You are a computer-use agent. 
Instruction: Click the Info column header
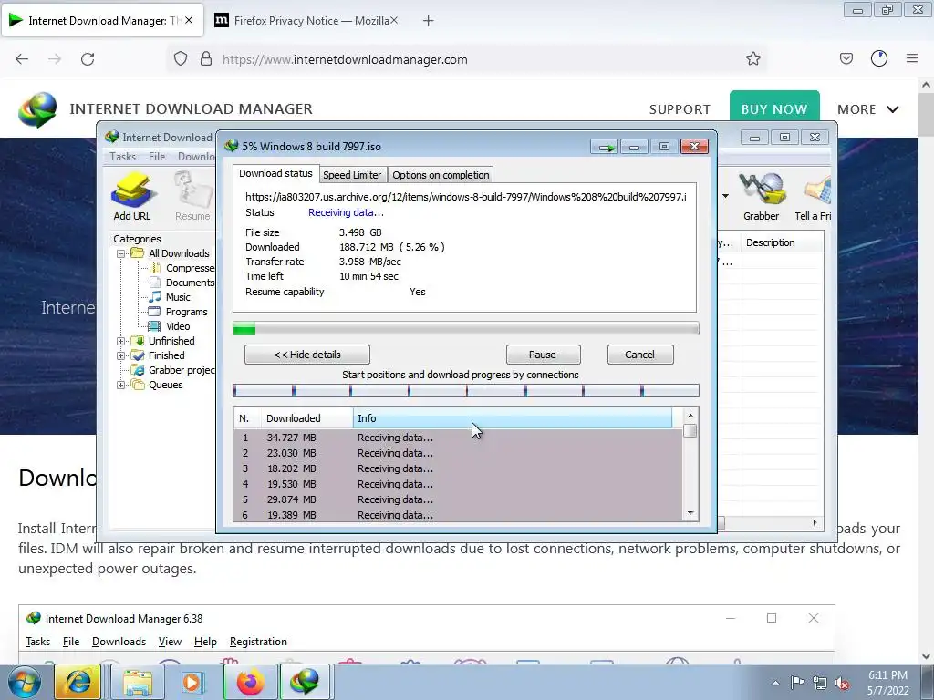(x=513, y=418)
